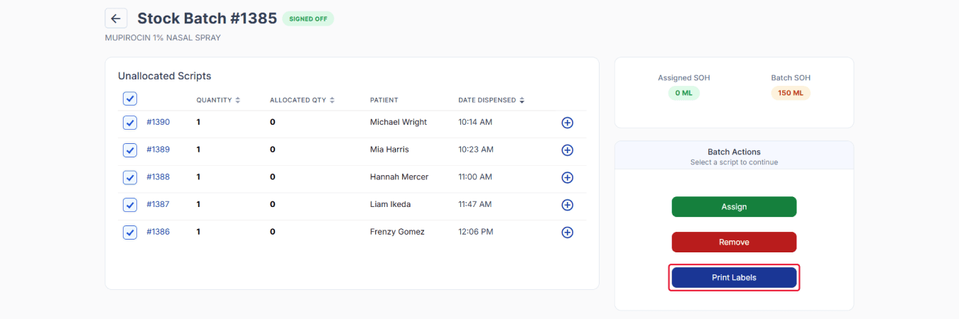Open script #1386 link
This screenshot has height=319, width=959.
click(158, 232)
